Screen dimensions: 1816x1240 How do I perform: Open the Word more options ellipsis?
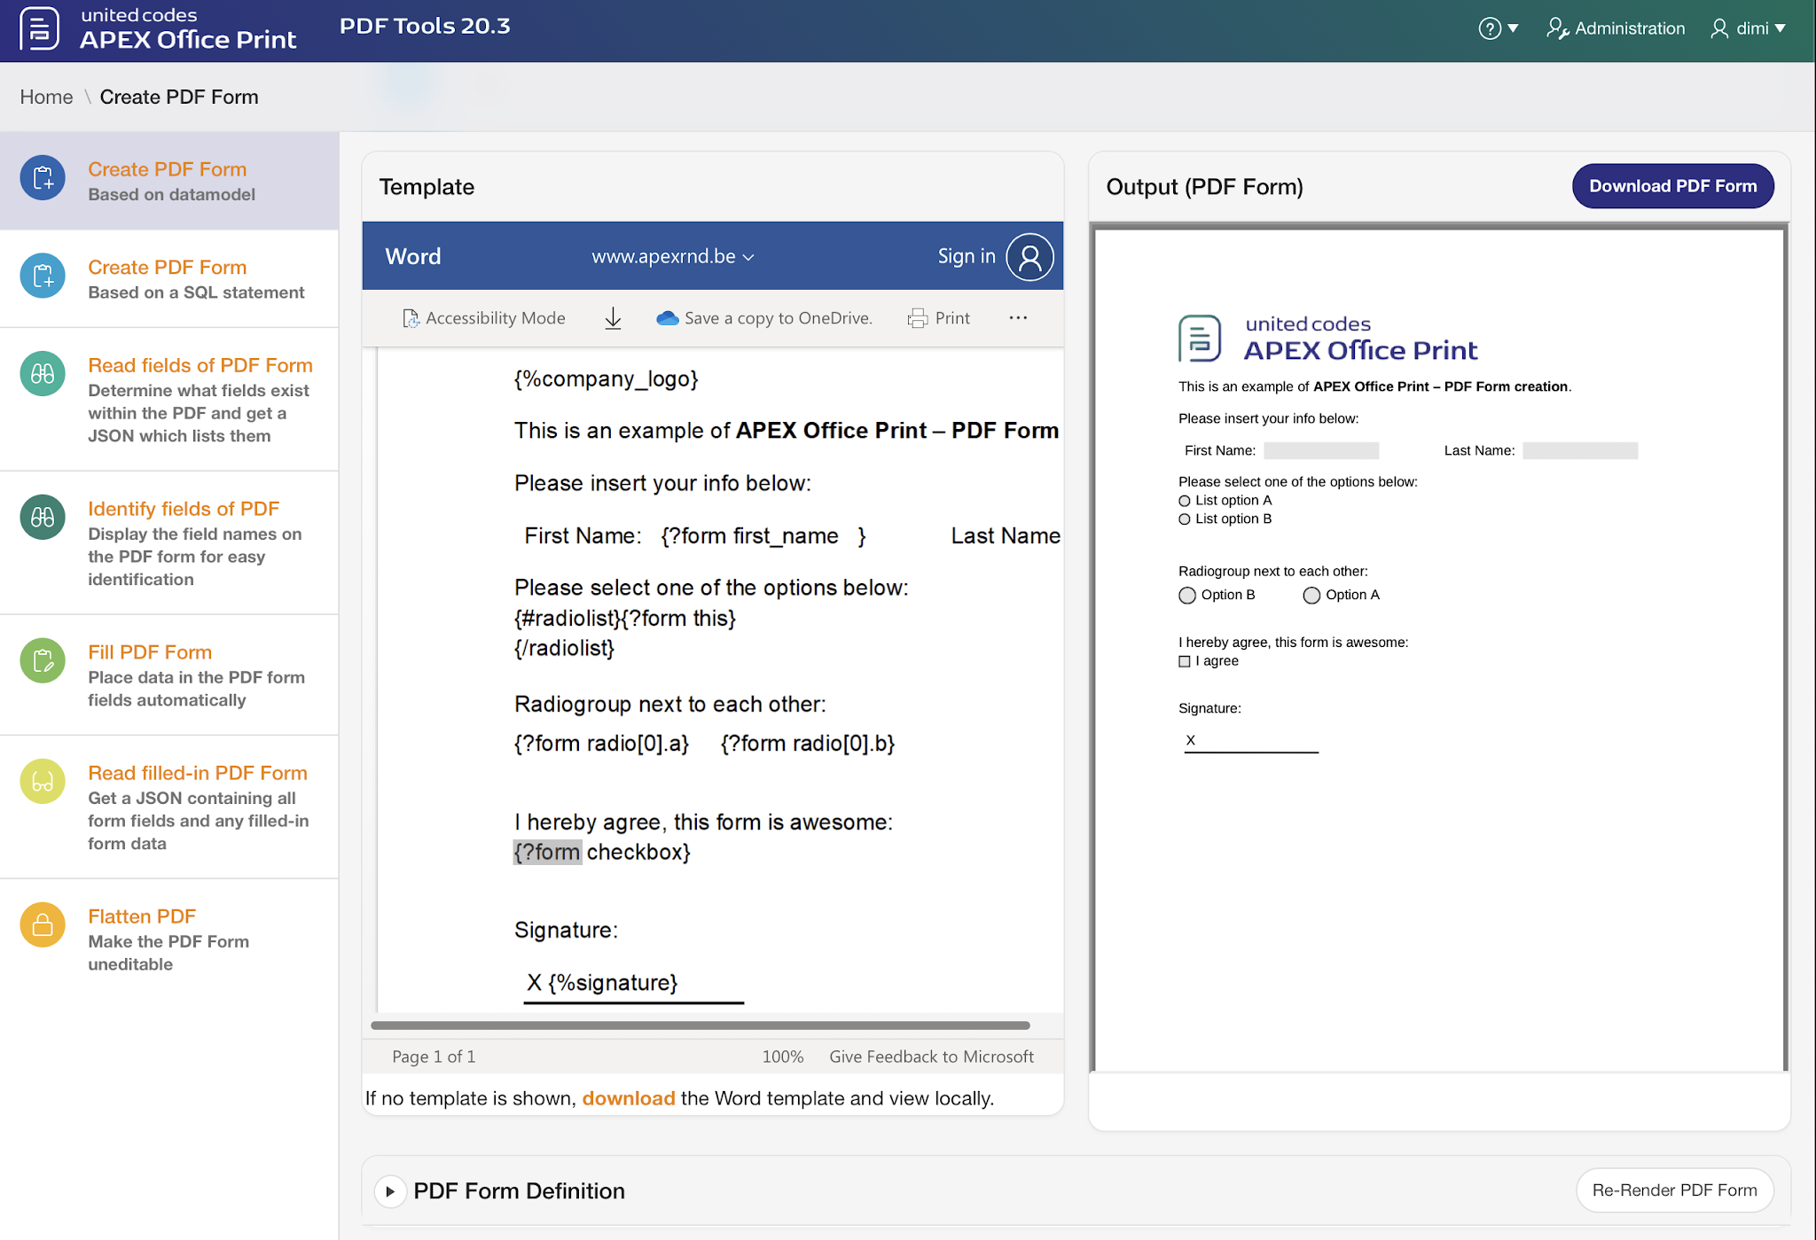click(1018, 318)
